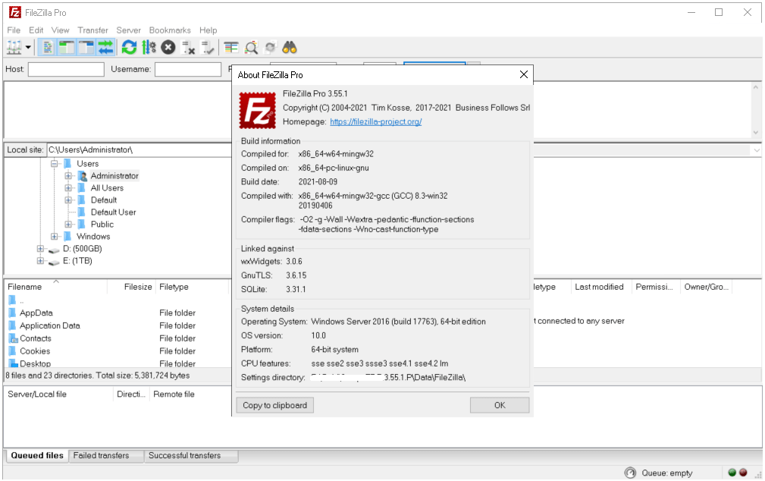Reconnect to the last used server
The image size is (765, 481).
coord(207,47)
